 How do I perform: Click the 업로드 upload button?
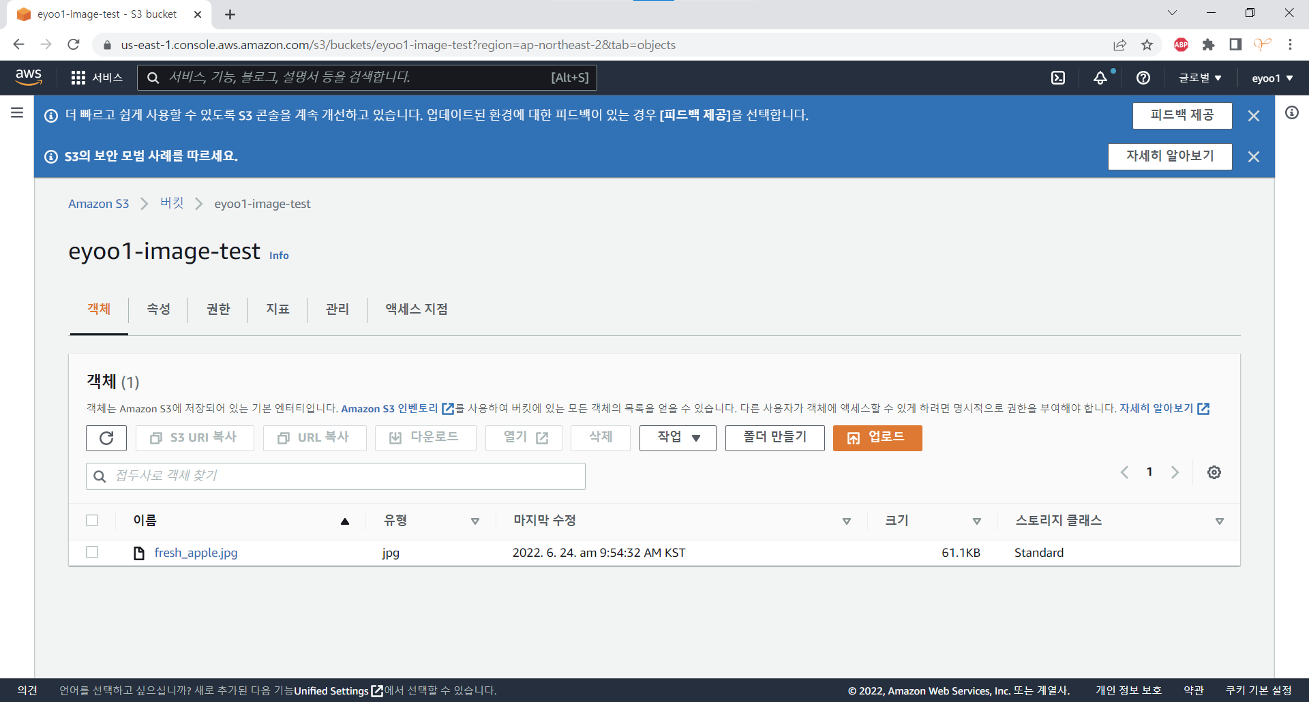coord(877,438)
